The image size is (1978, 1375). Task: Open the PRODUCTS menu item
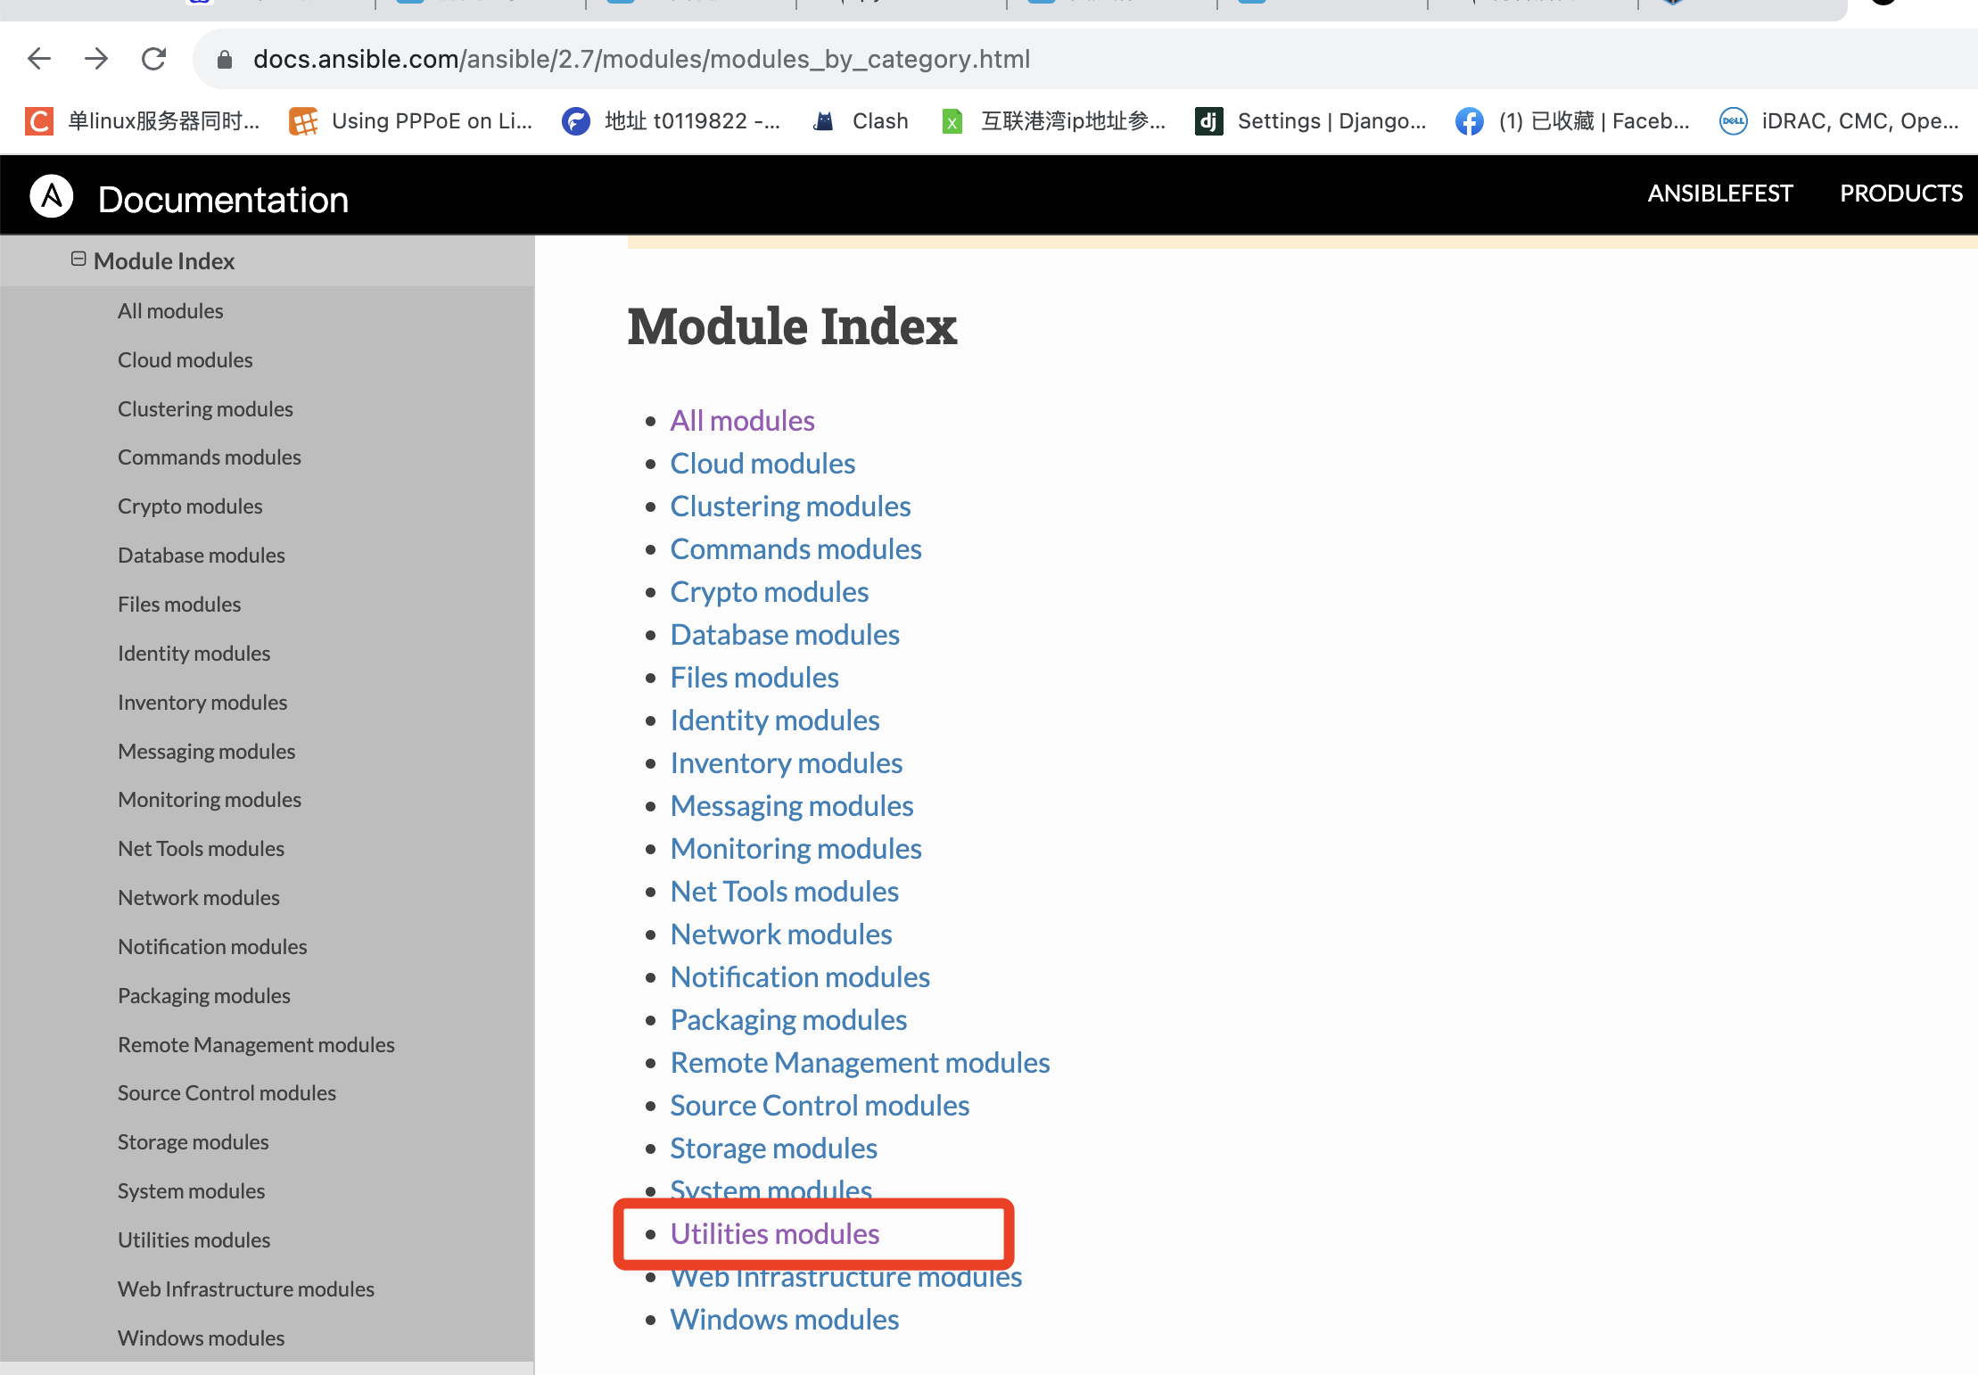pos(1901,193)
